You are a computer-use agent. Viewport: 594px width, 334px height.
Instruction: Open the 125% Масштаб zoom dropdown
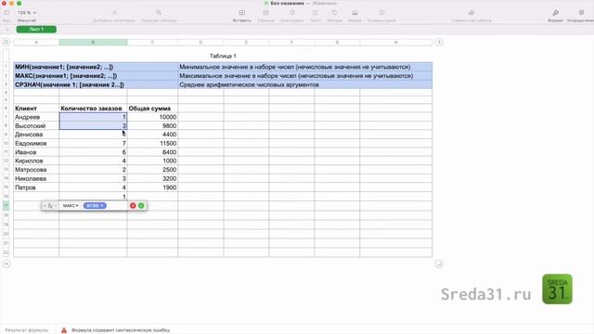coord(27,13)
